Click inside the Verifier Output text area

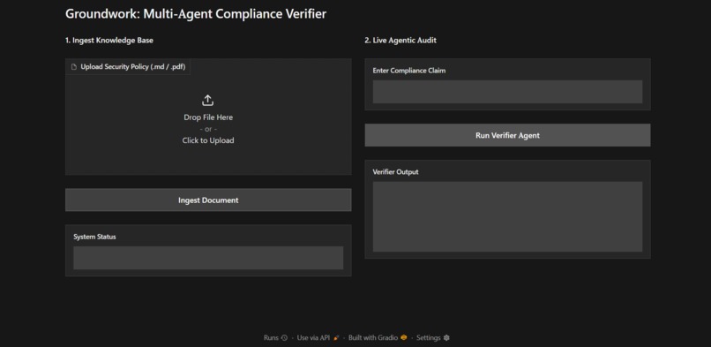tap(507, 216)
